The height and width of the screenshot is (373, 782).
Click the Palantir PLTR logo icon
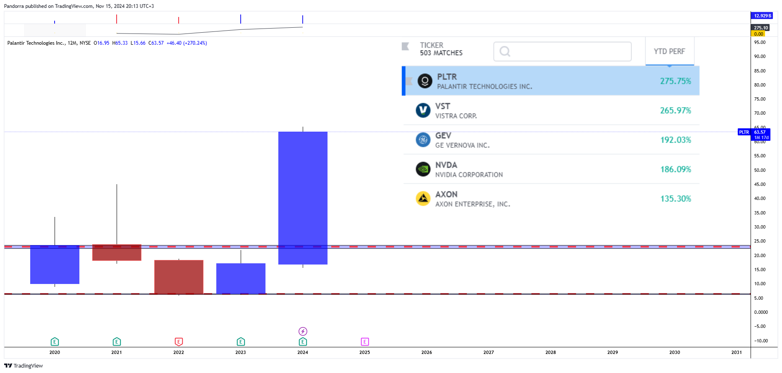[425, 81]
